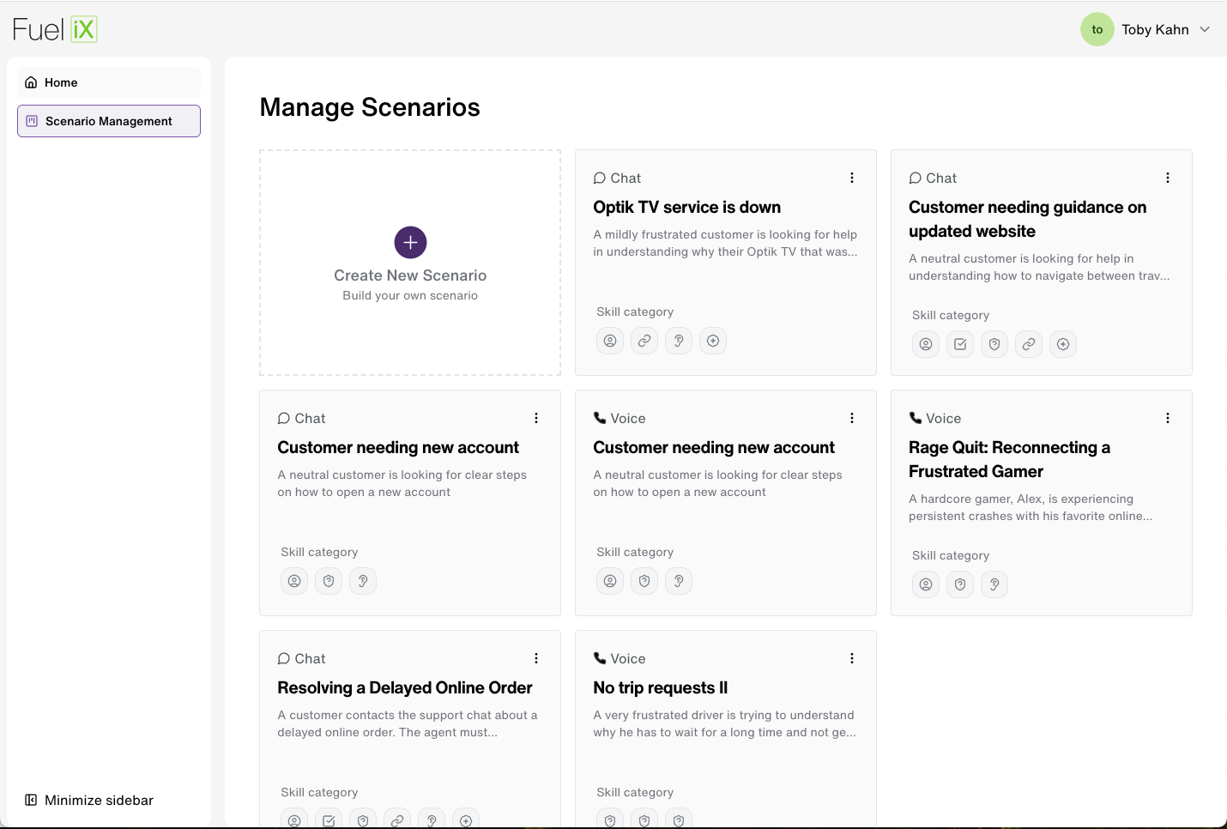
Task: Select Scenario Management in the sidebar
Action: click(x=109, y=121)
